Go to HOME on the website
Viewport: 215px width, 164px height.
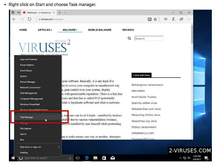[23, 30]
